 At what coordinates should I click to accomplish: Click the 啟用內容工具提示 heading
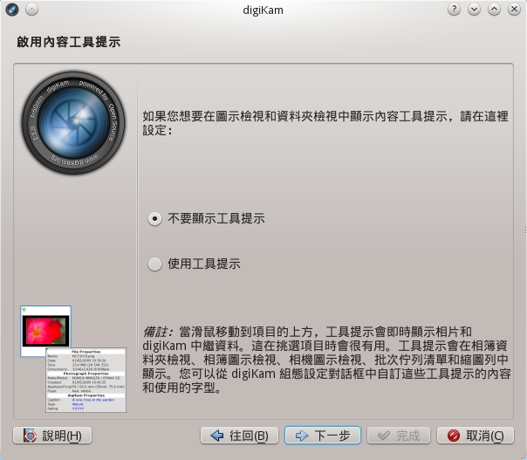(x=69, y=42)
